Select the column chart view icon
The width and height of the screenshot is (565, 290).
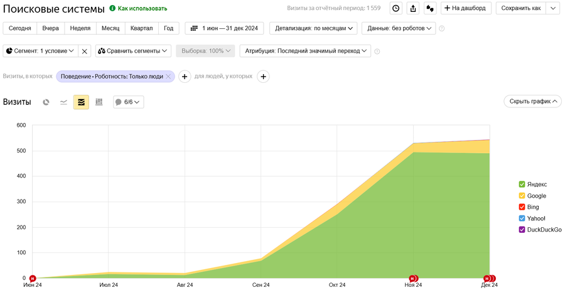click(x=99, y=102)
